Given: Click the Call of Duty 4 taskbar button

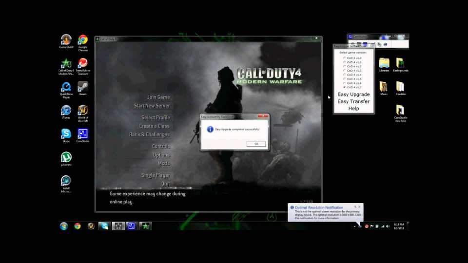Looking at the screenshot, I should tap(145, 226).
